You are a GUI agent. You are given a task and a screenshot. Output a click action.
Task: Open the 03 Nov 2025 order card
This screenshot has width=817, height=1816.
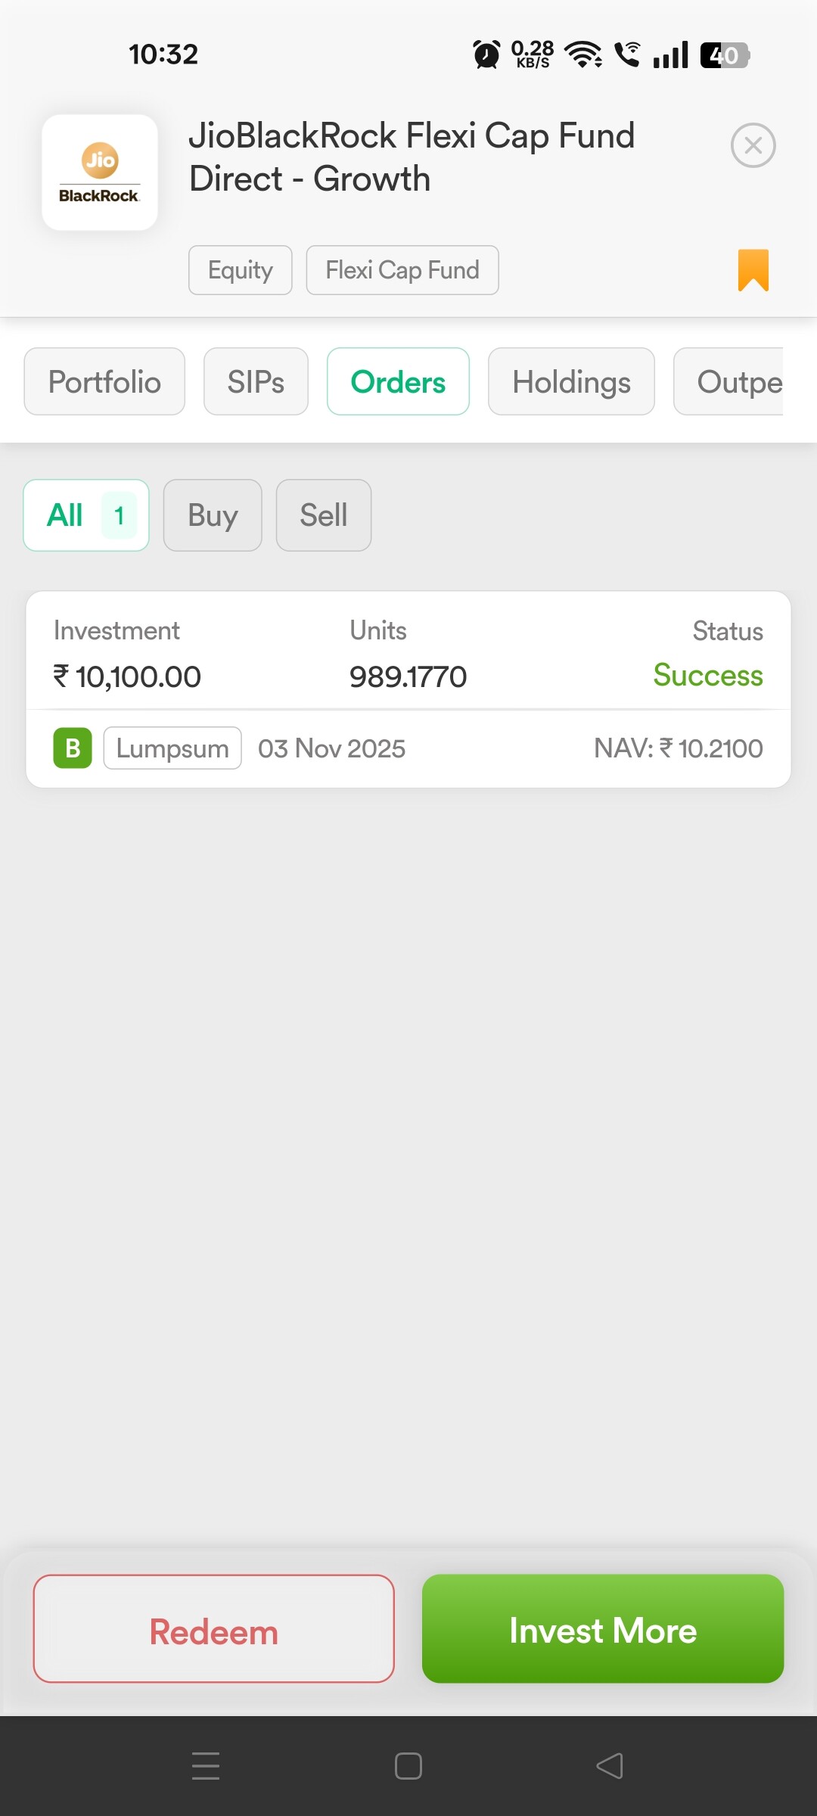click(408, 689)
